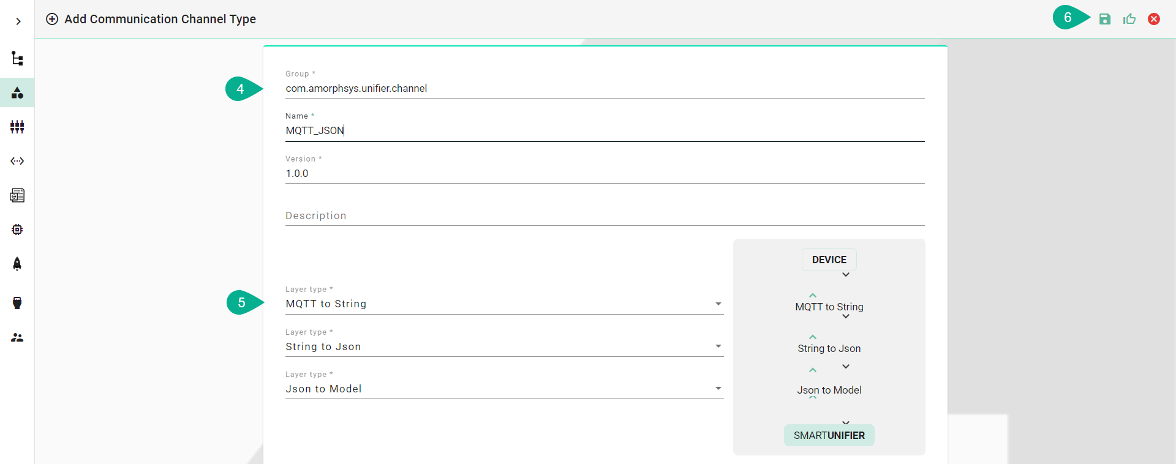1176x464 pixels.
Task: Click the plug connector sidebar icon
Action: pyautogui.click(x=17, y=303)
